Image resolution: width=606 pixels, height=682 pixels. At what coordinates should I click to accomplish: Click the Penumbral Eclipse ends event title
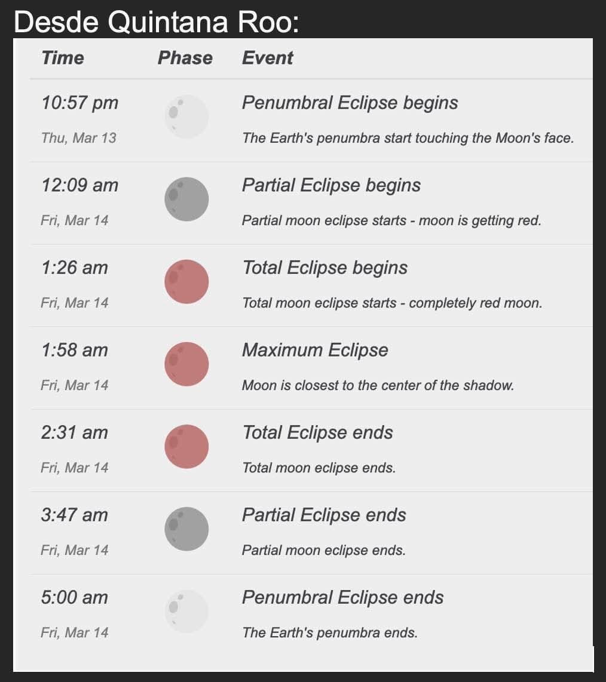click(342, 597)
